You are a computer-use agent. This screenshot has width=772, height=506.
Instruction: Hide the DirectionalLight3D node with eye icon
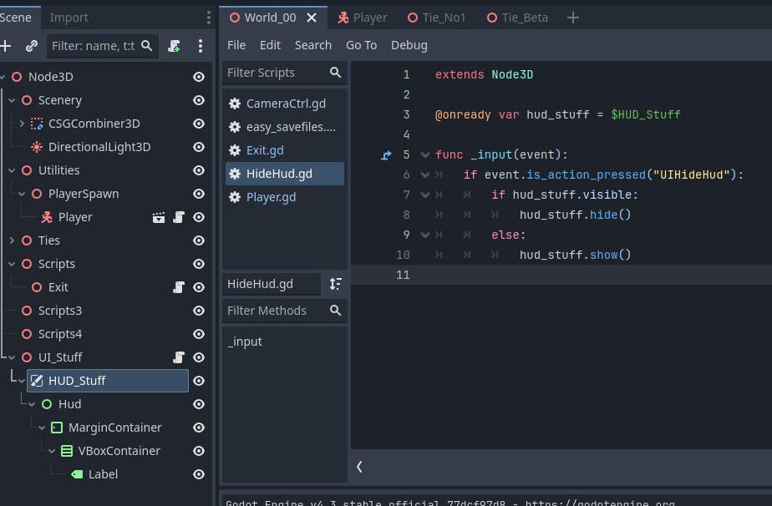pos(199,147)
